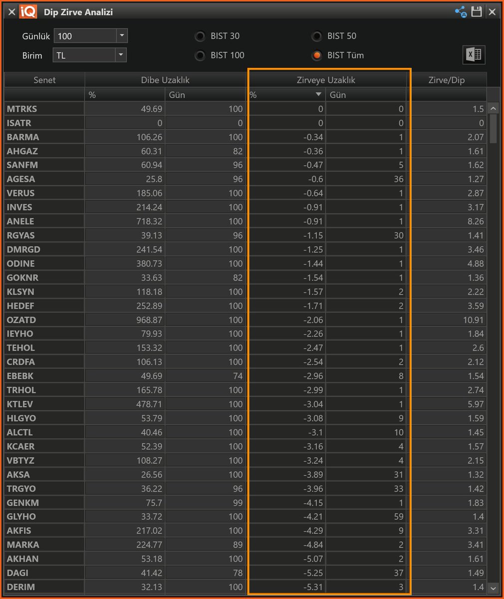Select the ANELE row
The width and height of the screenshot is (504, 599).
coord(246,221)
